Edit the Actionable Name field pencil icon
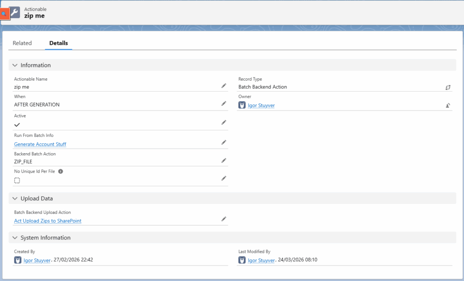This screenshot has height=281, width=464. [x=223, y=86]
